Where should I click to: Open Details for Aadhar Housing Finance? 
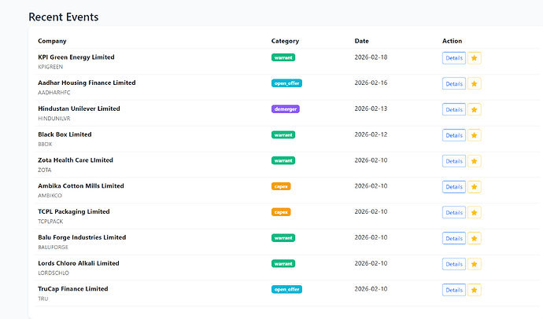453,84
